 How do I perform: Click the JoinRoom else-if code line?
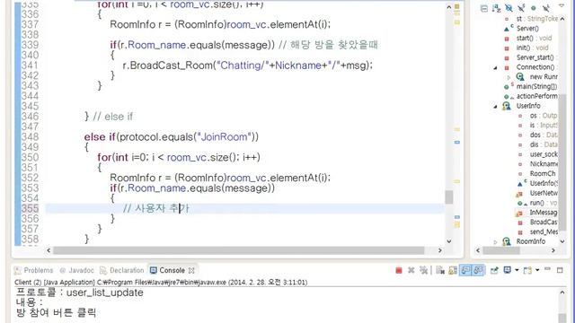[172, 137]
